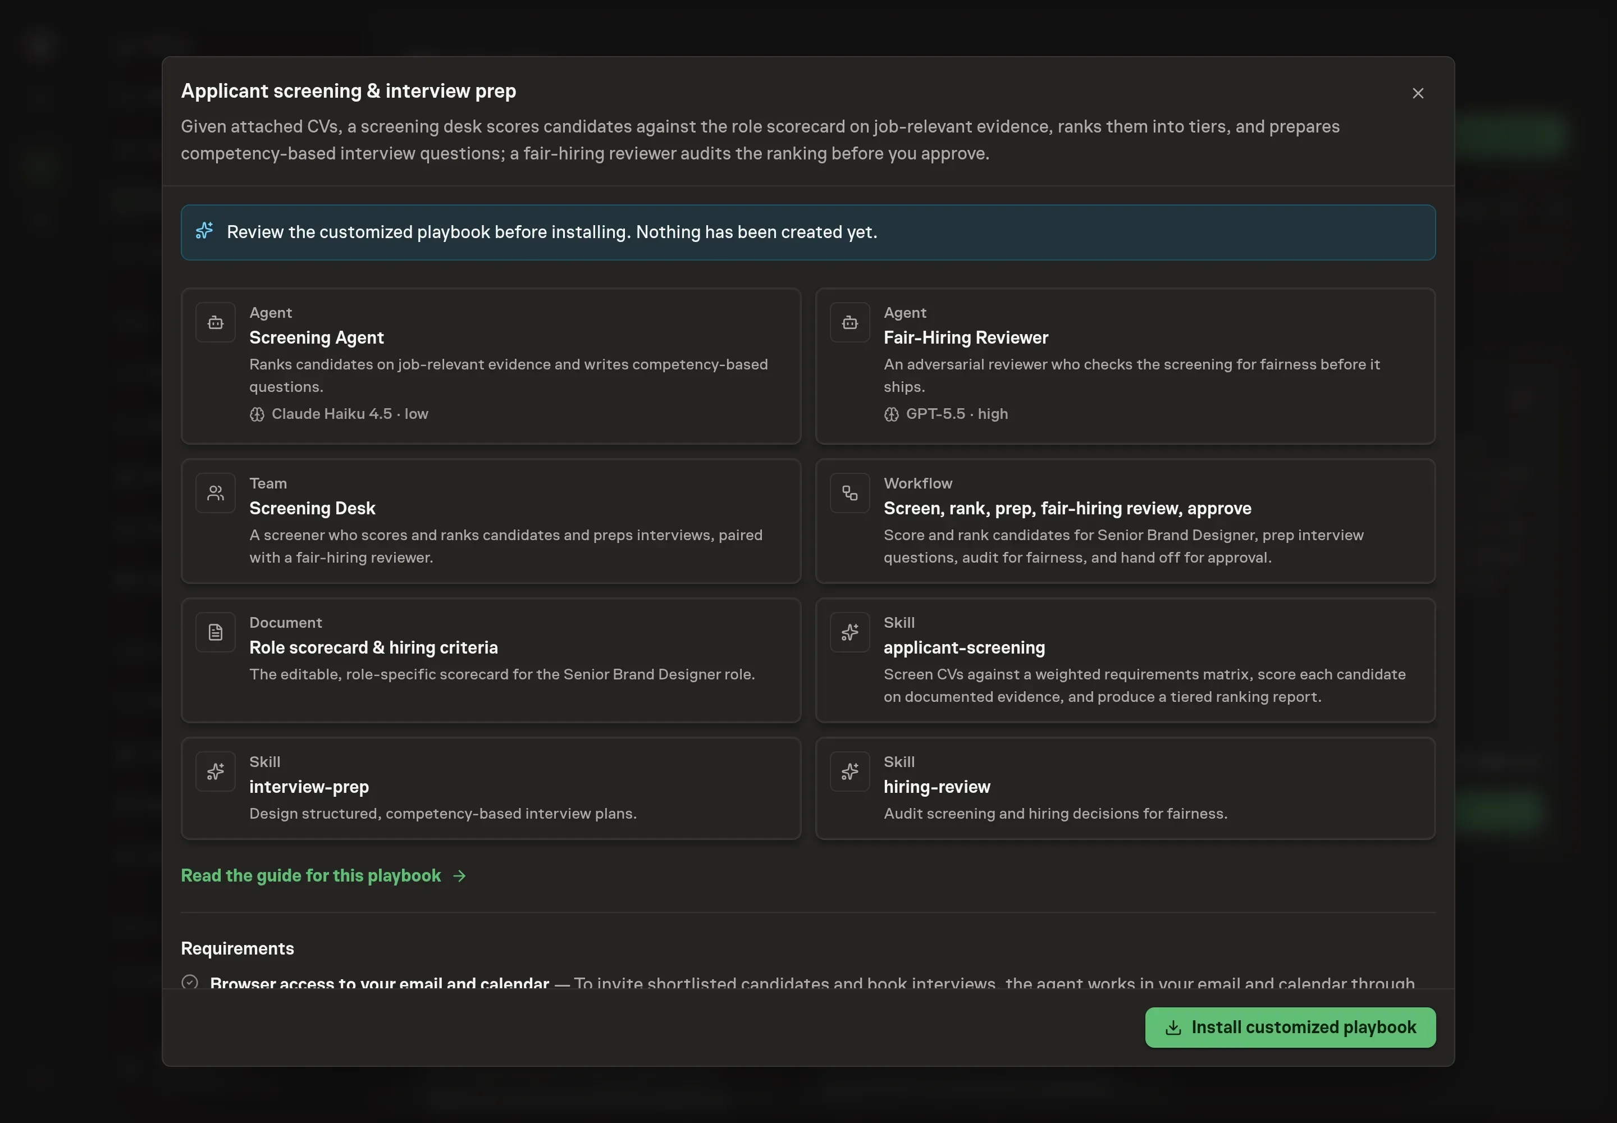Click the check circle beside Browser access requirement
The width and height of the screenshot is (1617, 1123).
189,982
